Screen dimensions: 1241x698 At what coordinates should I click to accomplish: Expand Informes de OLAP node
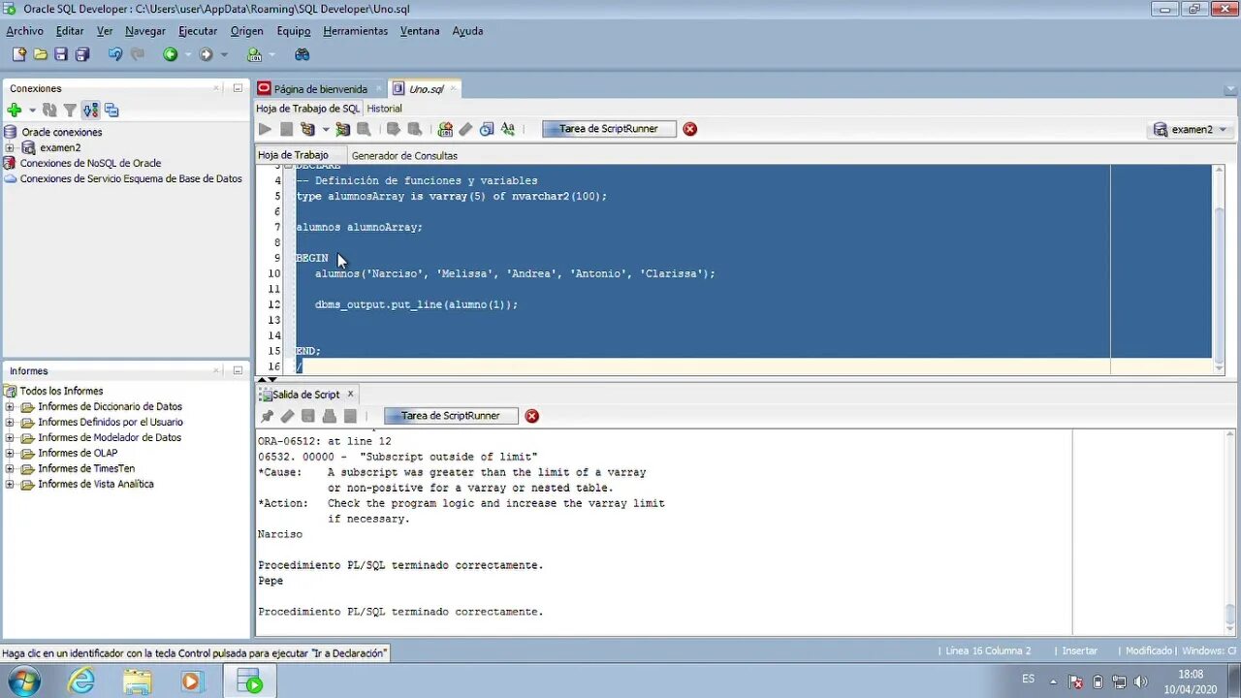pyautogui.click(x=10, y=453)
